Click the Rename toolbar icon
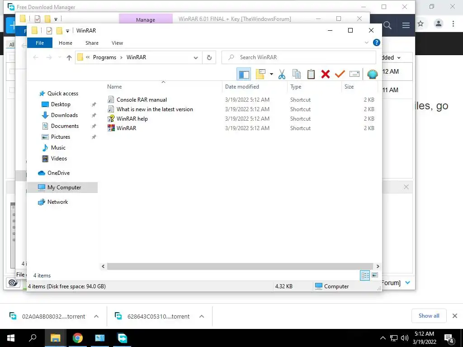463x347 pixels. [354, 74]
